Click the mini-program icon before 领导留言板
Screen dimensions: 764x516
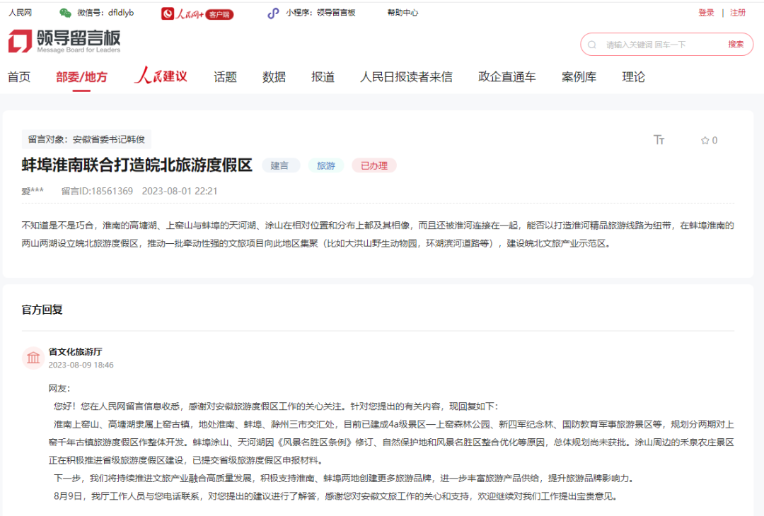point(272,12)
